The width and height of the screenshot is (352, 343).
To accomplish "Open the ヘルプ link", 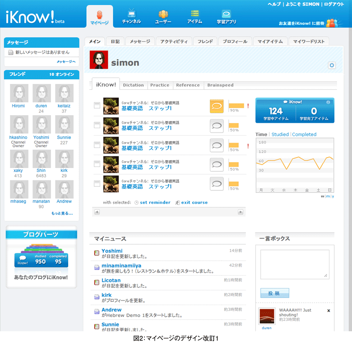I will (274, 4).
